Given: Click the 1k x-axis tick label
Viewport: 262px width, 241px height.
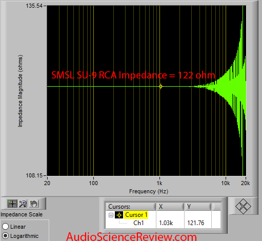Looking at the screenshot, I should [x=159, y=183].
